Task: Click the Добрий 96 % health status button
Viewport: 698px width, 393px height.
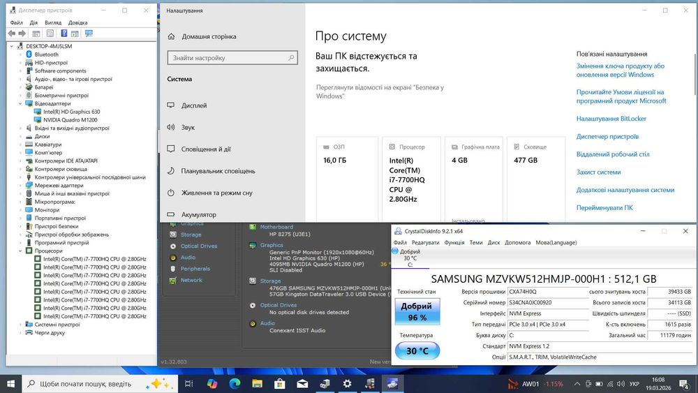Action: tap(417, 311)
